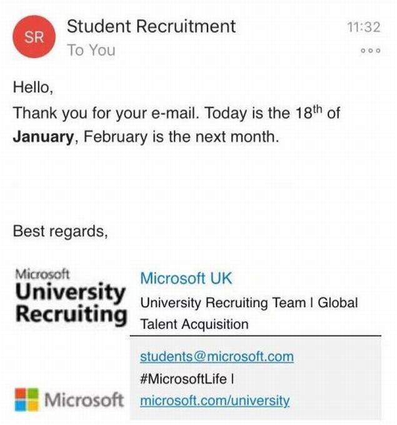Click the Talent Acquisition signature text
This screenshot has width=397, height=425.
click(194, 324)
